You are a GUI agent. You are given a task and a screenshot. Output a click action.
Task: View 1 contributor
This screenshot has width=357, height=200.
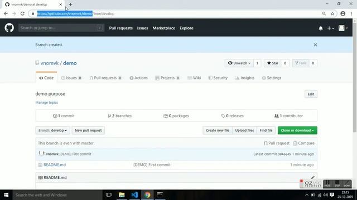point(288,116)
